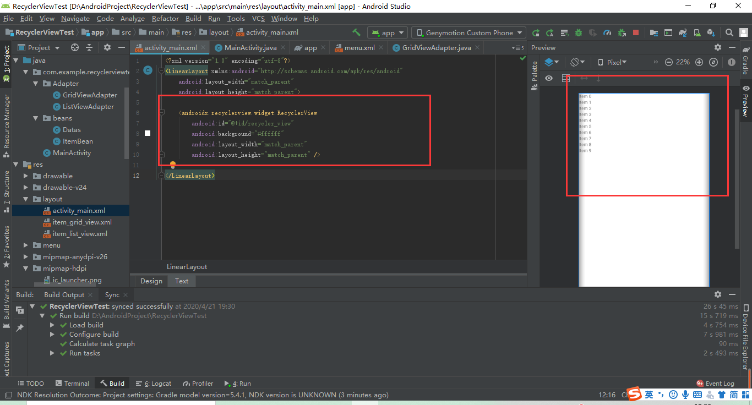Profile the app with the profiler speedometer icon
Viewport: 752px width, 405px height.
607,33
